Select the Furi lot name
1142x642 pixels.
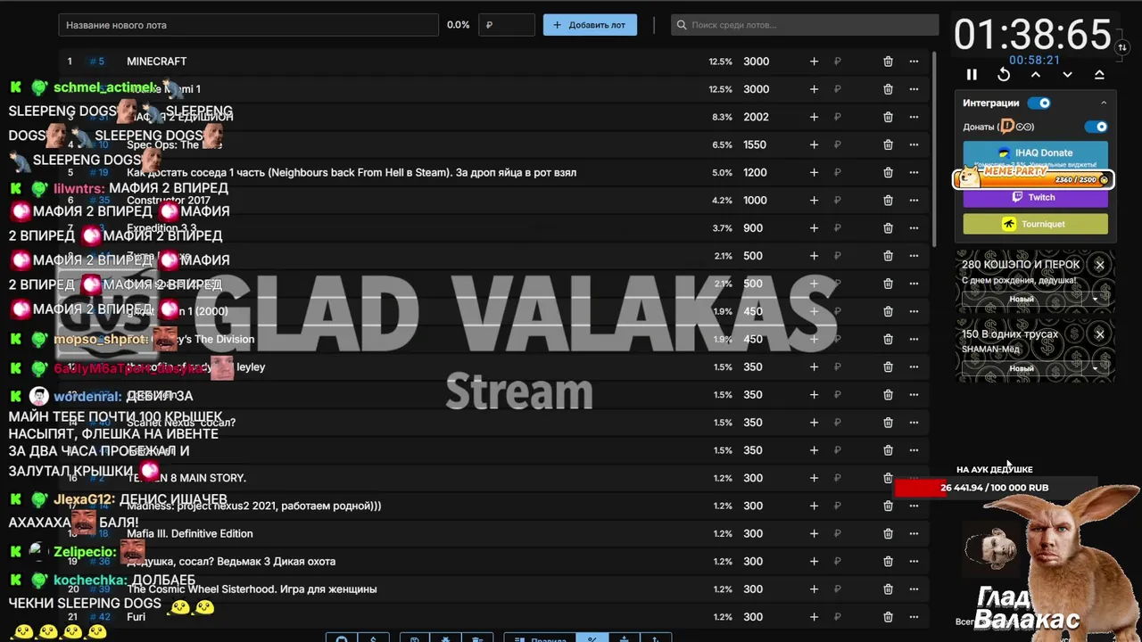point(136,617)
